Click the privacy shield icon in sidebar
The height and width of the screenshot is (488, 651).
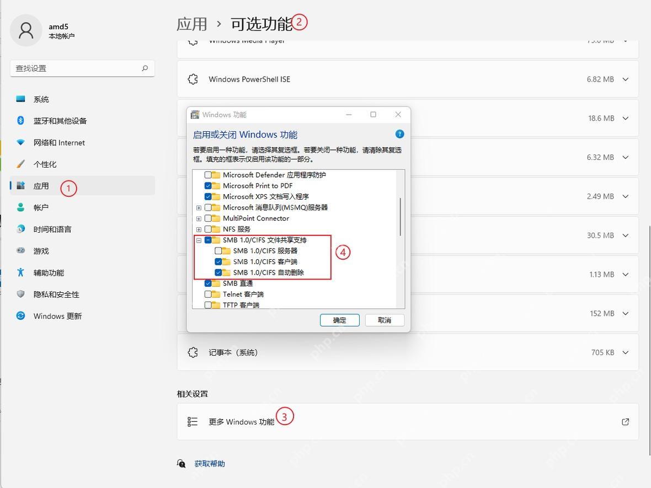[20, 294]
